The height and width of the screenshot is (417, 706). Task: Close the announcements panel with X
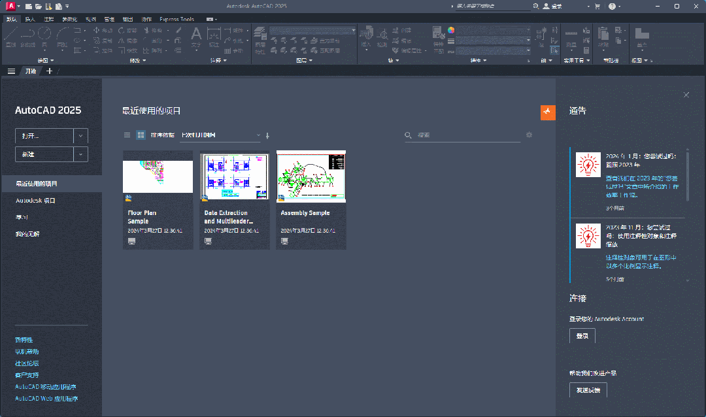(686, 95)
